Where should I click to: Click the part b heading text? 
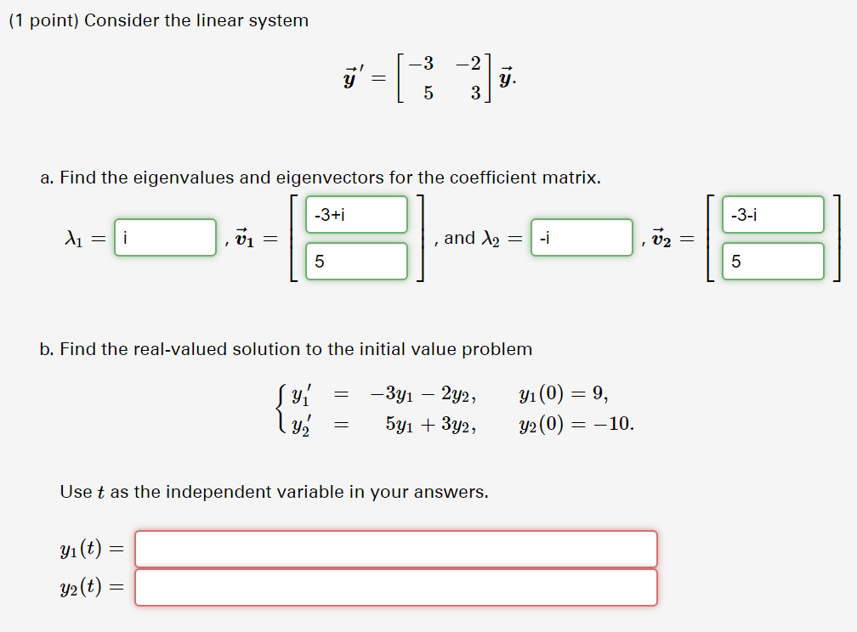(x=287, y=349)
